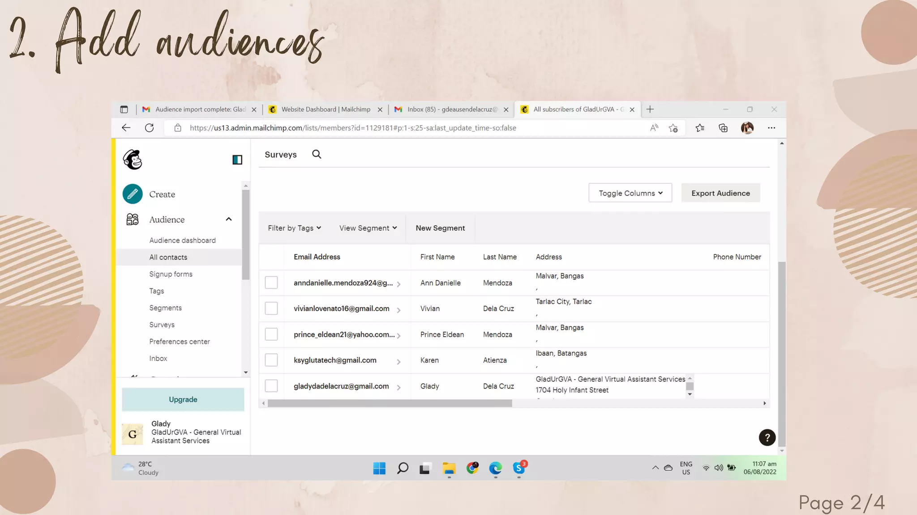
Task: Click the horizontal table scrollbar
Action: [x=390, y=403]
